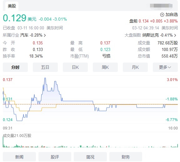
Task: Select the 分时 chart view
Action: point(15,67)
